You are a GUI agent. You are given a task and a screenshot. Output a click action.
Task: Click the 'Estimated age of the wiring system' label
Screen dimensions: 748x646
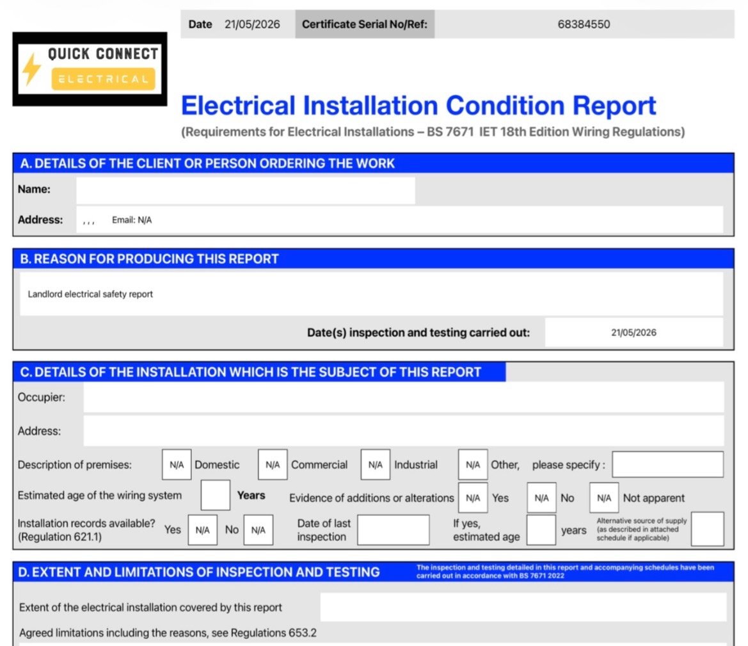pyautogui.click(x=100, y=496)
